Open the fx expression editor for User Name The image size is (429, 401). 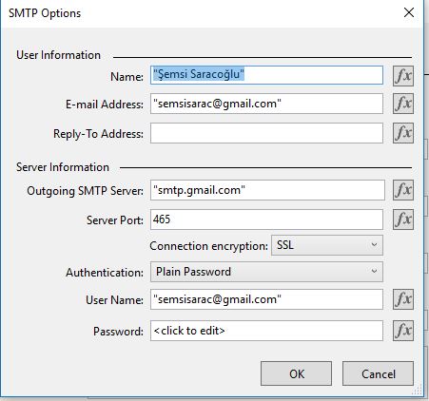(x=403, y=299)
